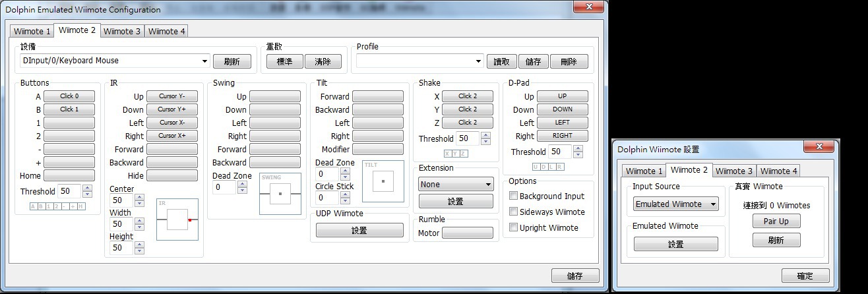Image resolution: width=868 pixels, height=294 pixels.
Task: Click the IR Up Cursor Y- mapping
Action: (172, 96)
